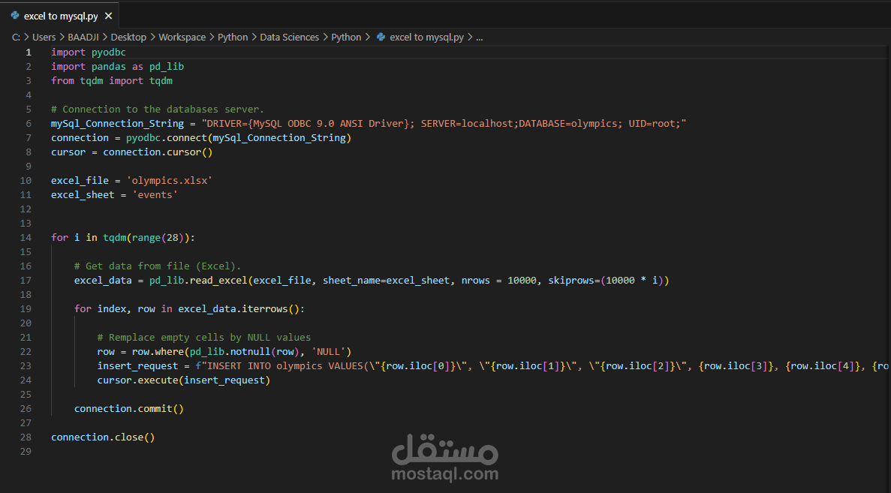Click the comment '# Connection to the databases server.'

tap(158, 109)
